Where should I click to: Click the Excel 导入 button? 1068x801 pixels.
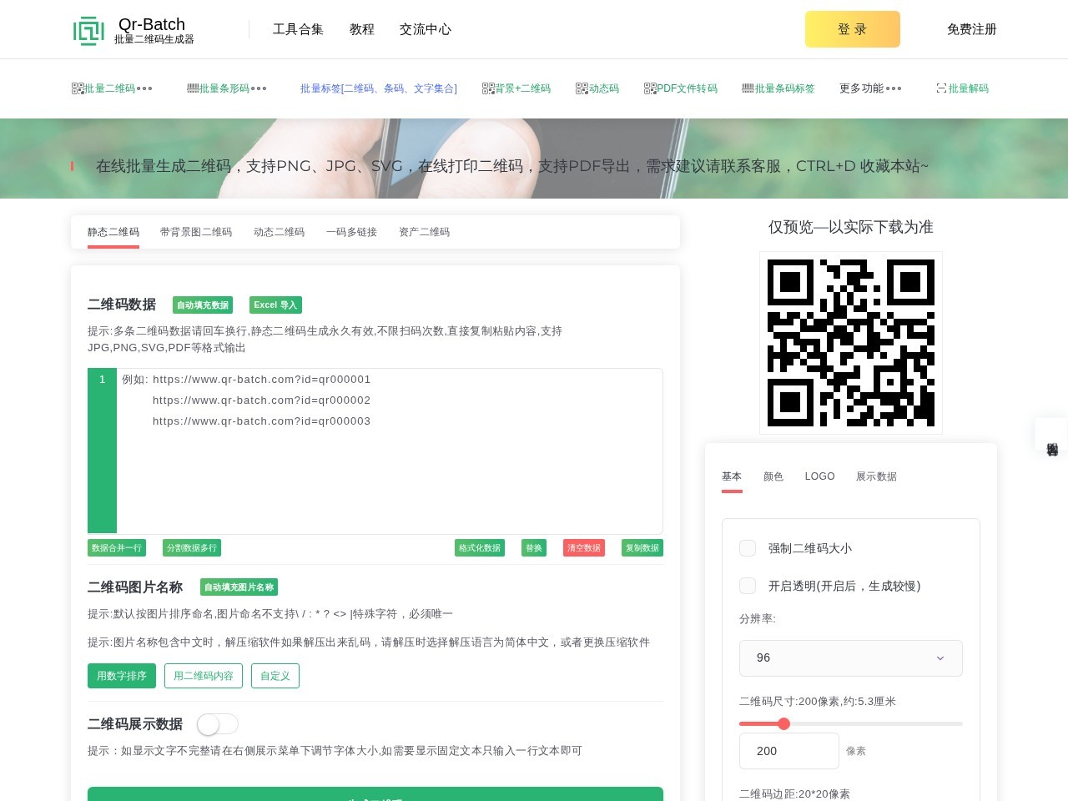point(275,305)
